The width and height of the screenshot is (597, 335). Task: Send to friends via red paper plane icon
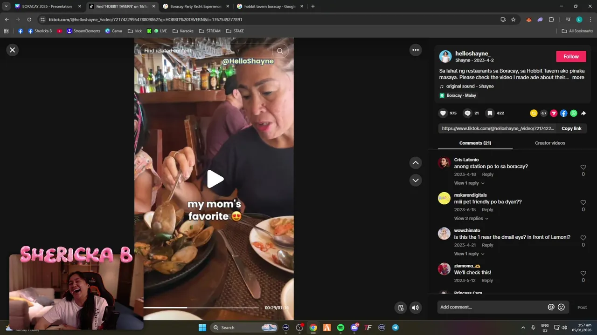click(554, 113)
